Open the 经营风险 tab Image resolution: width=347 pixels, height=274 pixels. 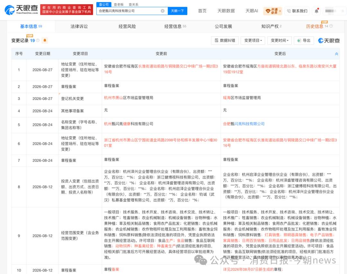[127, 26]
